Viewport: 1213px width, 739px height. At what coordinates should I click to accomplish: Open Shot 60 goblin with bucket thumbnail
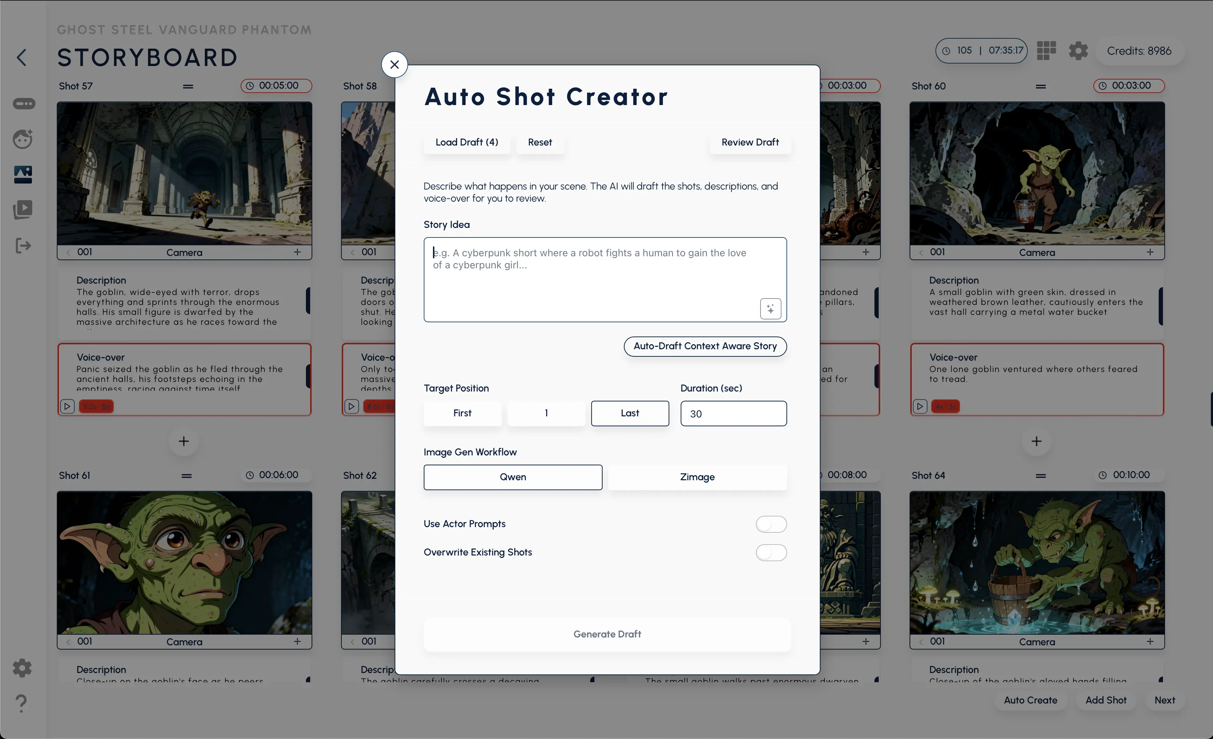(x=1037, y=173)
